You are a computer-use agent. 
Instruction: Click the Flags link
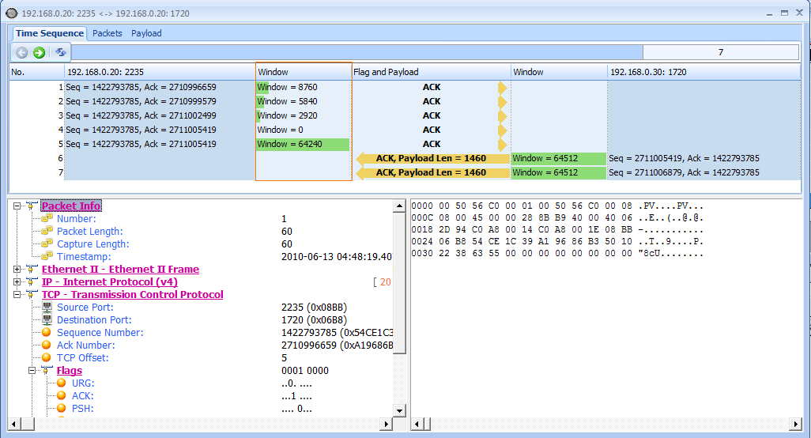coord(70,370)
